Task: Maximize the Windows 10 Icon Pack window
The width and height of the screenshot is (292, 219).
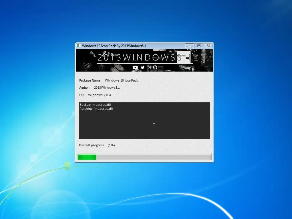Action: click(x=199, y=46)
